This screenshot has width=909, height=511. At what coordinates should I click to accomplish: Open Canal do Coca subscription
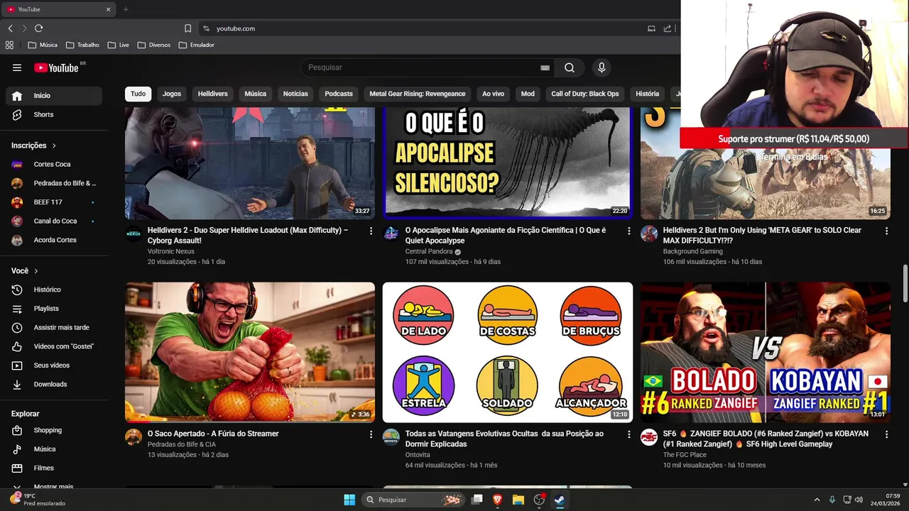[54, 221]
